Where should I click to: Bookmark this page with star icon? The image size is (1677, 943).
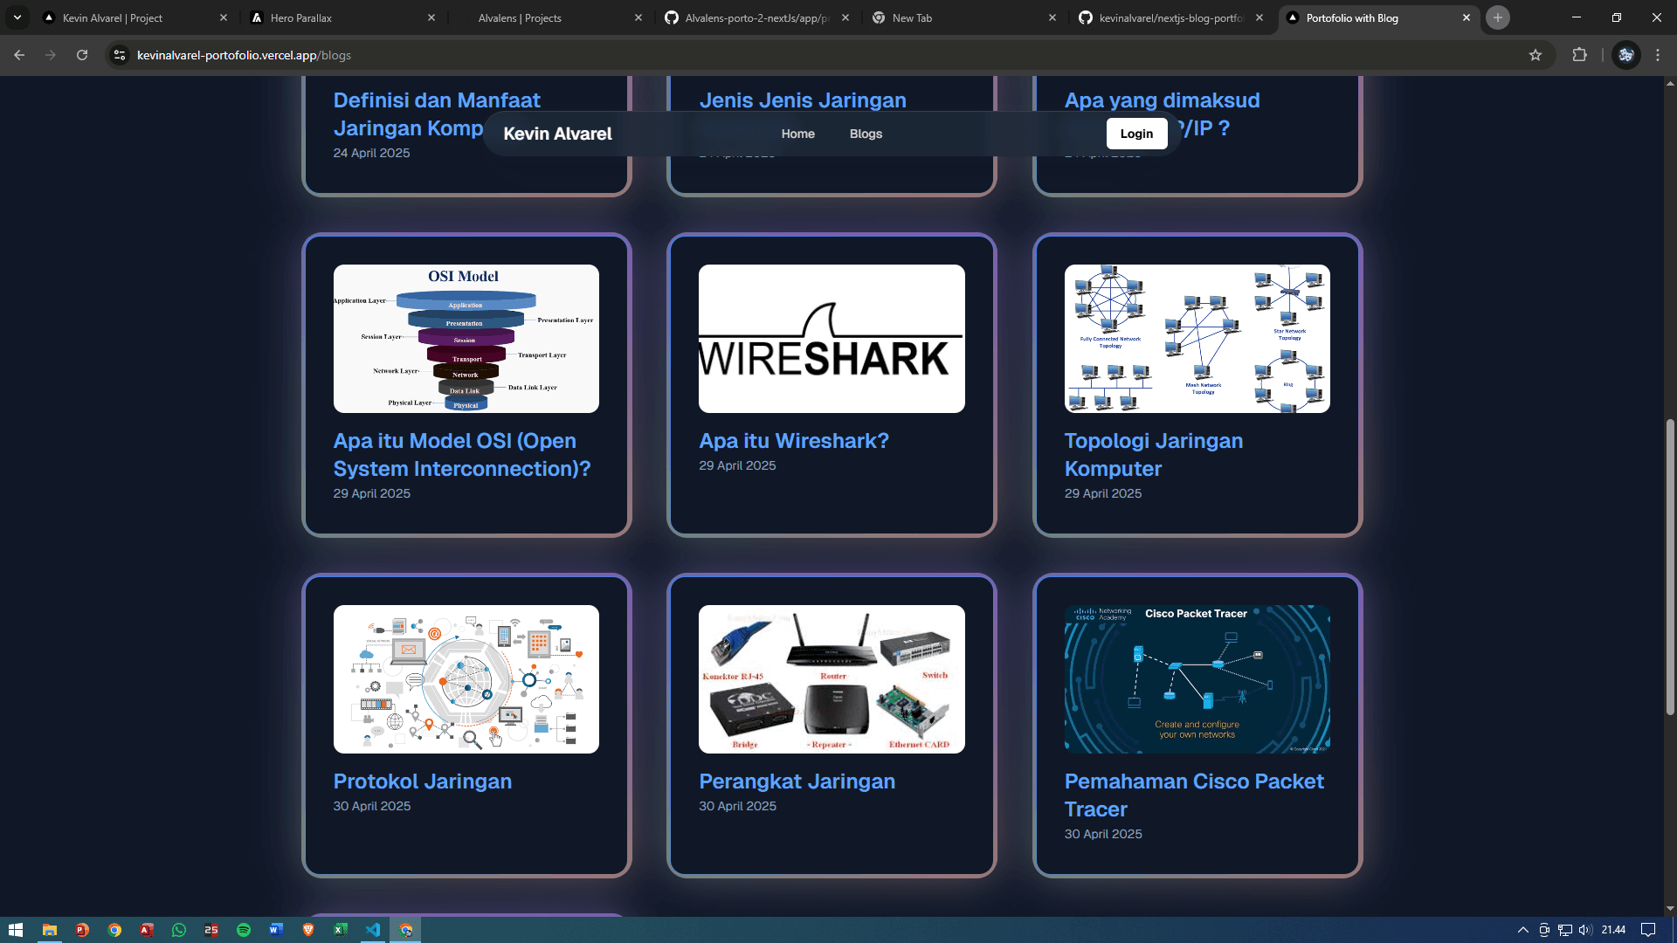tap(1536, 55)
